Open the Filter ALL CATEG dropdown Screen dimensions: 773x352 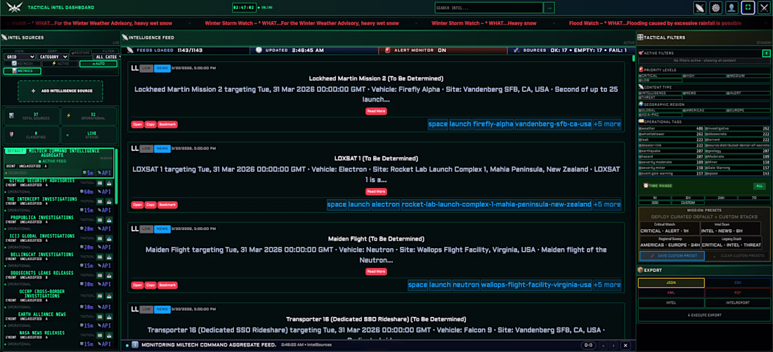107,57
